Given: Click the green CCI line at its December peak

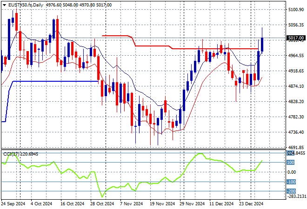Looking at the screenshot, I should 200,154.
